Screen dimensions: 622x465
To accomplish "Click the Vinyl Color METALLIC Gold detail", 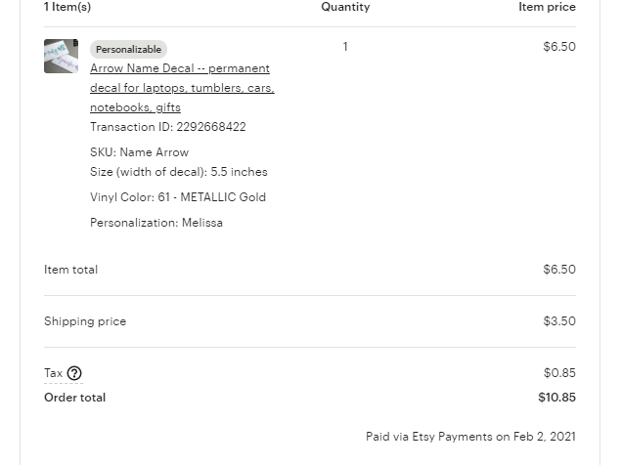I will pyautogui.click(x=178, y=197).
